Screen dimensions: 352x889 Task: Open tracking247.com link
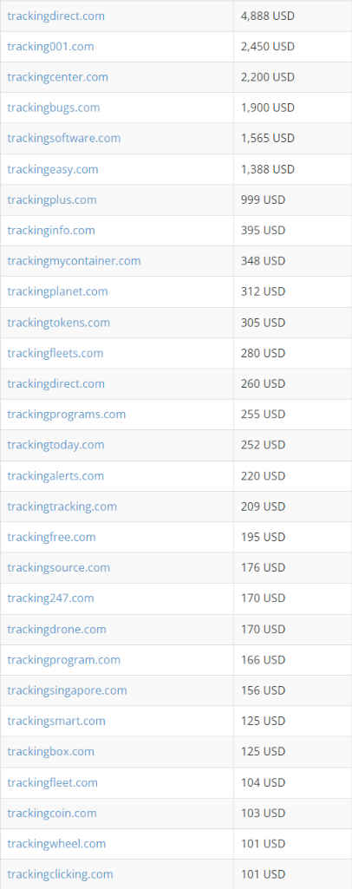(50, 598)
